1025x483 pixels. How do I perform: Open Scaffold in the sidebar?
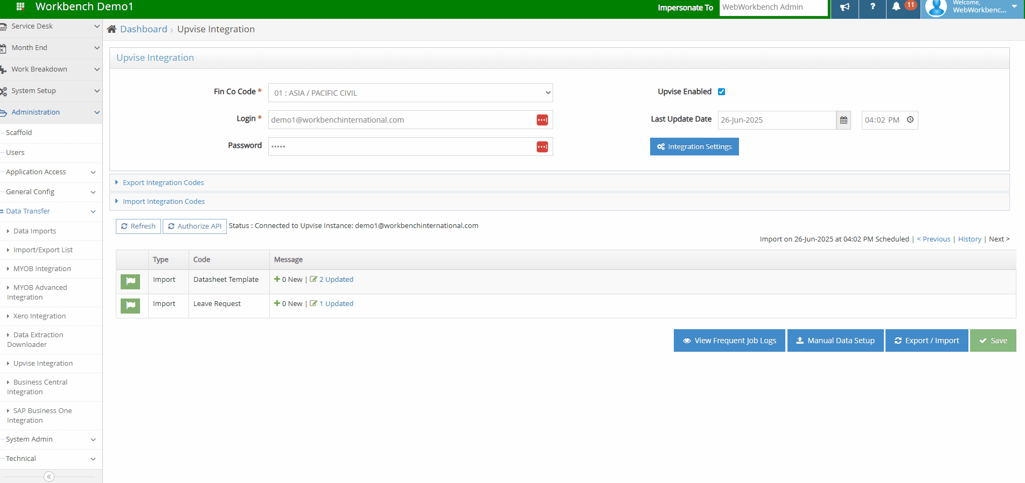click(19, 132)
